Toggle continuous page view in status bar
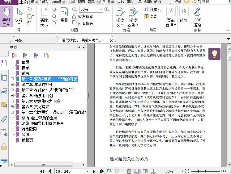231x174 pixels. (x=137, y=171)
